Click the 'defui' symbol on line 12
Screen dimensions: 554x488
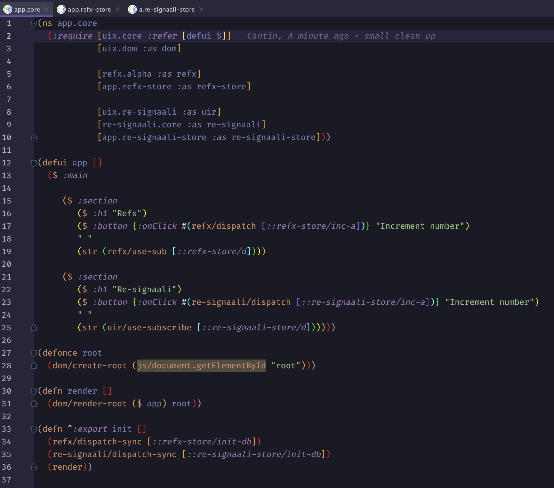tap(55, 163)
